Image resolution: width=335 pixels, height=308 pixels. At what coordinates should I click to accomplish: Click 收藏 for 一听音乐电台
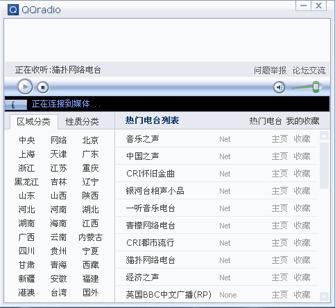tap(302, 208)
